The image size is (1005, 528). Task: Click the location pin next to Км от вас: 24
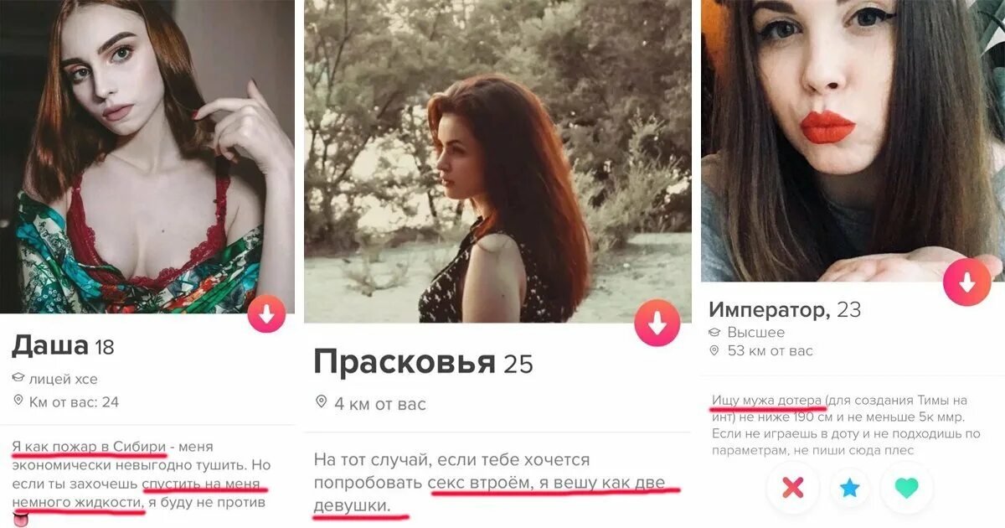[x=18, y=401]
